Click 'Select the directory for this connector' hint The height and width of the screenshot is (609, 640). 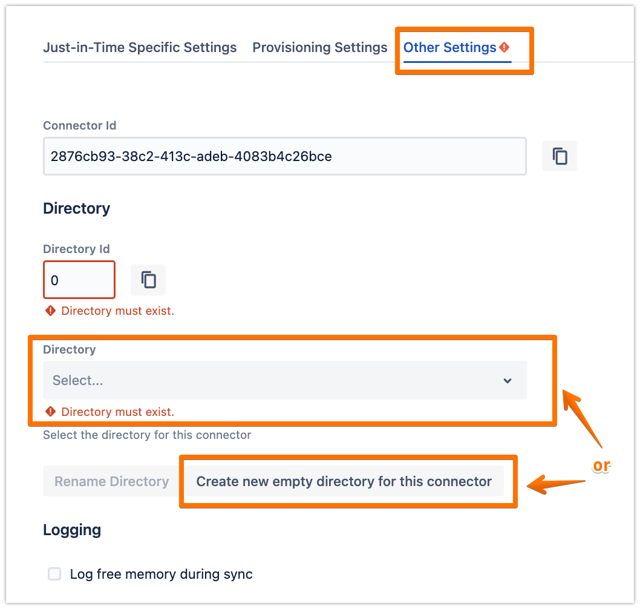(147, 435)
